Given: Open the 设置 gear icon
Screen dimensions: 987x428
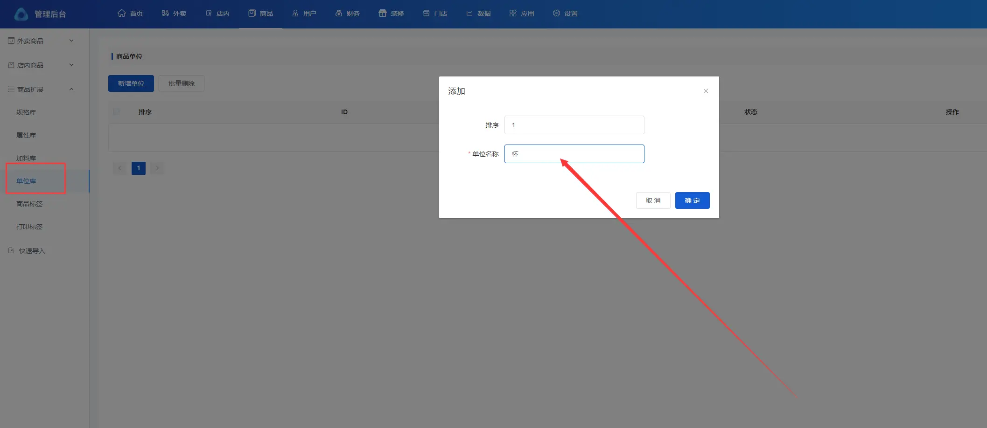Looking at the screenshot, I should [556, 13].
